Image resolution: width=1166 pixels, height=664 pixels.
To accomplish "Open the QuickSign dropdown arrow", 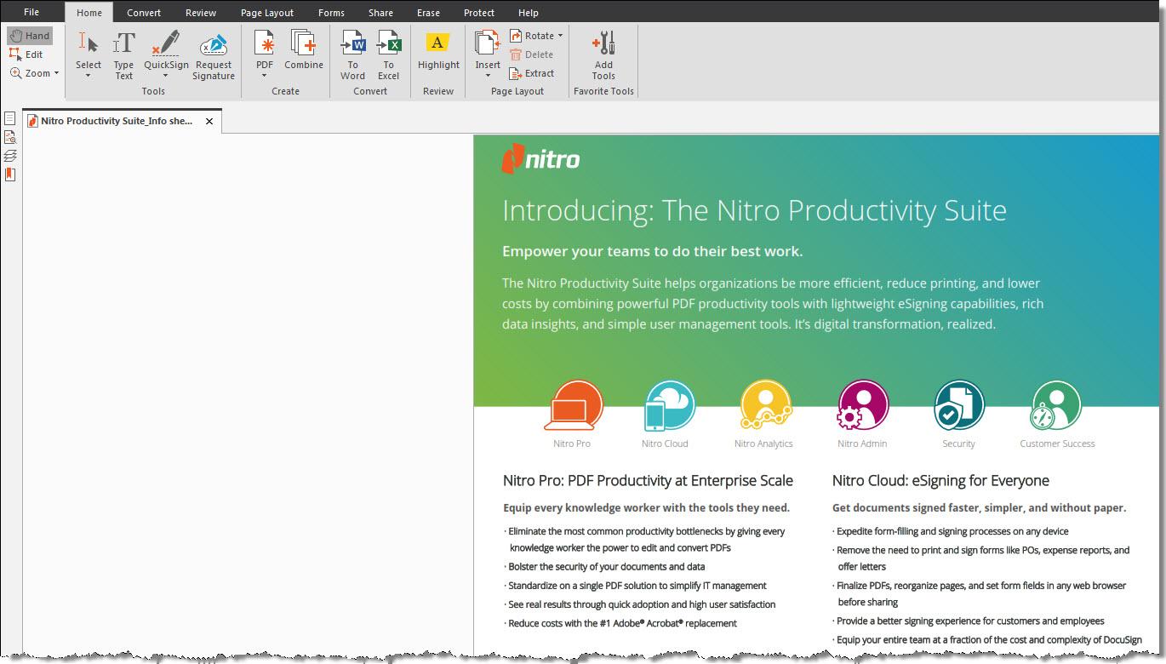I will (166, 76).
